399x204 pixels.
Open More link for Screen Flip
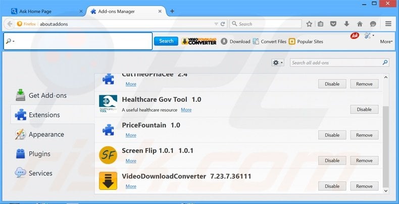(131, 161)
